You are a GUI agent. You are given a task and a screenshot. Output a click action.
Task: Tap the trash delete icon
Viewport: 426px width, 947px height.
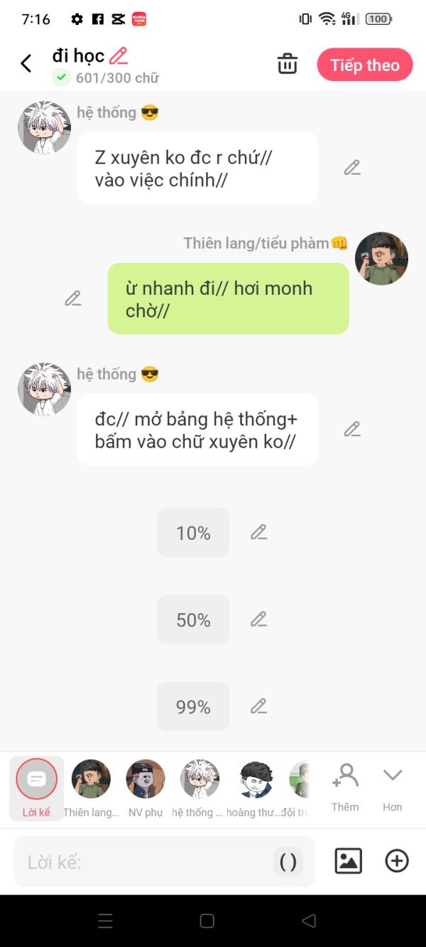point(288,64)
